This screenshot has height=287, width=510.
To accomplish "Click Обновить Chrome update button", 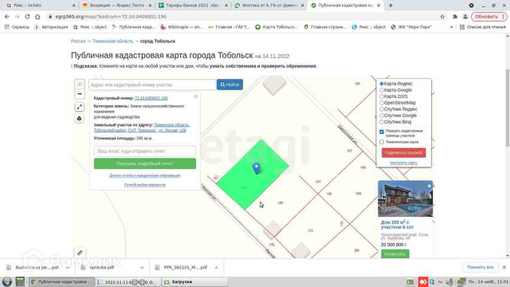I will click(488, 17).
